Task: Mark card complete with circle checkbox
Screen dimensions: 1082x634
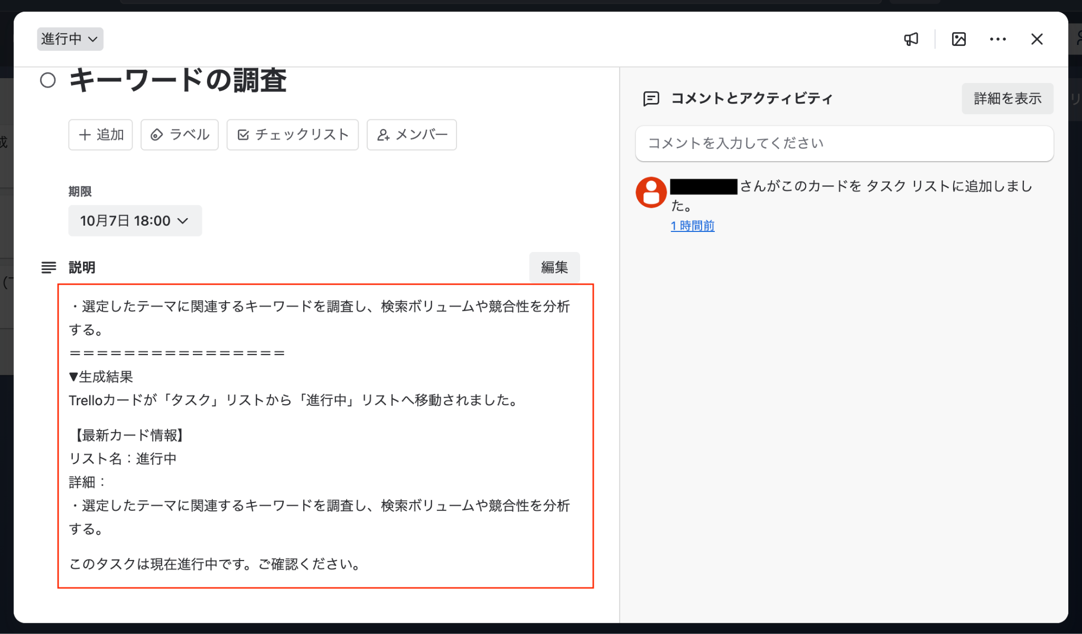Action: [48, 80]
